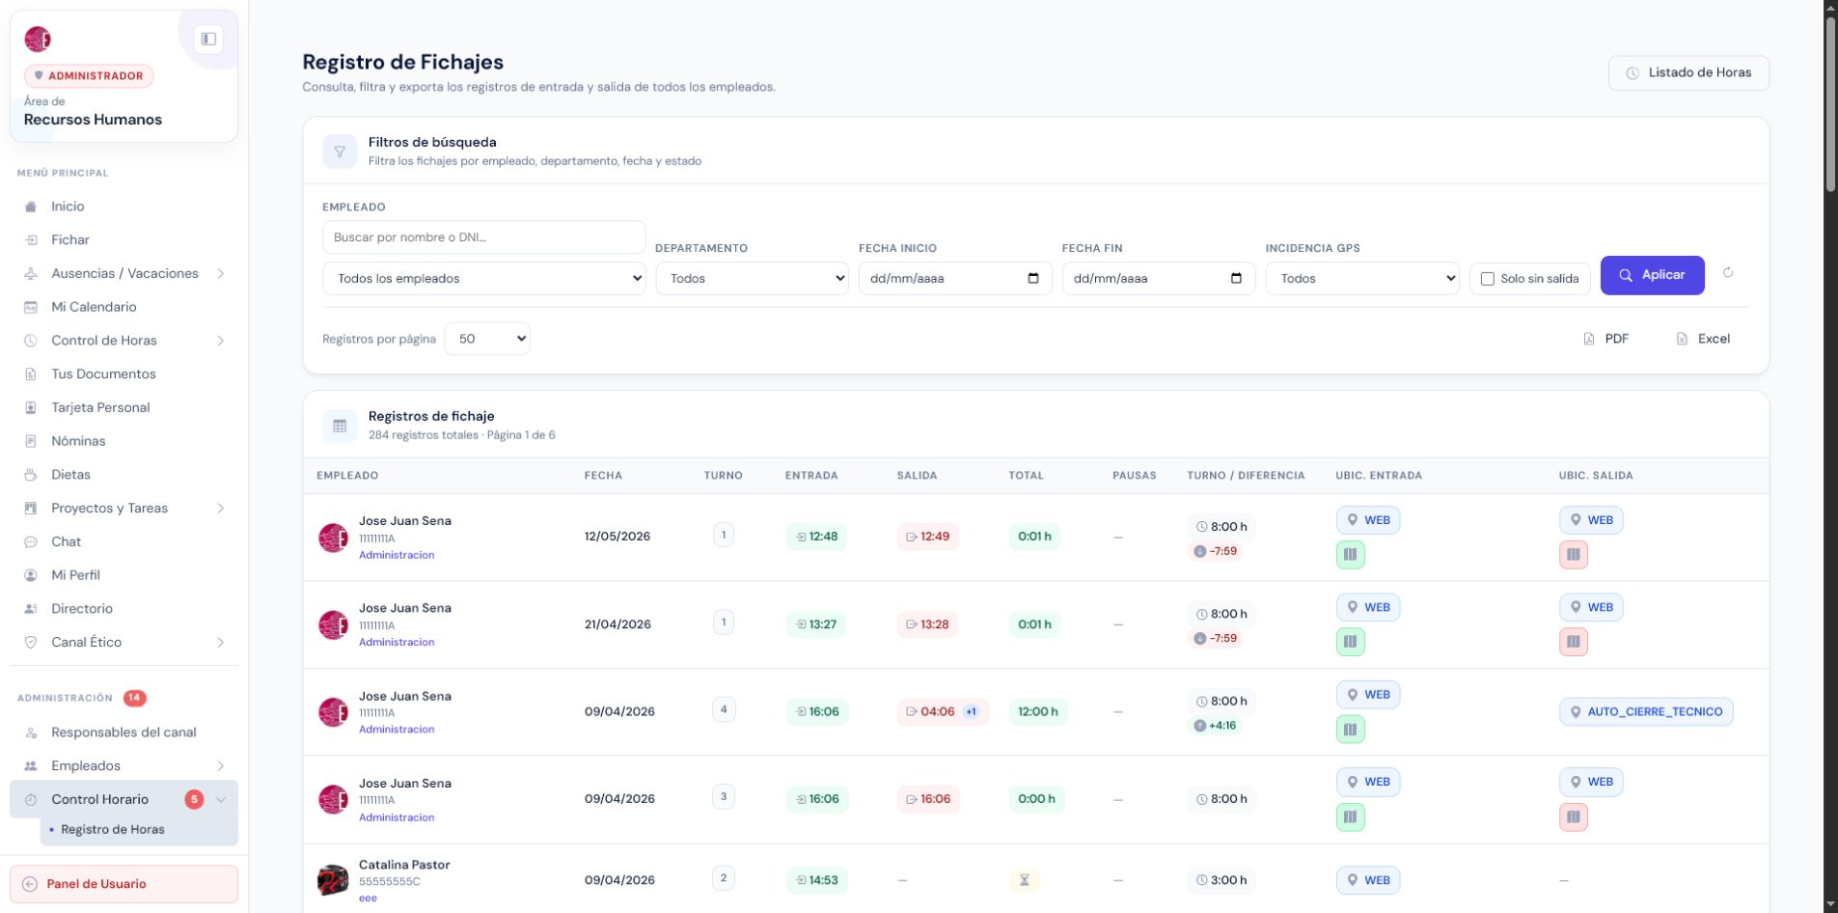
Task: Change Registros por página dropdown value
Action: [x=487, y=339]
